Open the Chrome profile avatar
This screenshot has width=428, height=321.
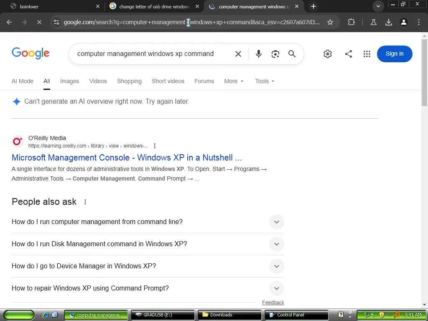pyautogui.click(x=404, y=22)
